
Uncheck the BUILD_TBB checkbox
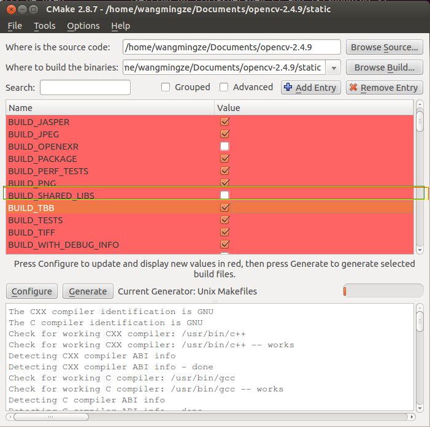(x=225, y=207)
